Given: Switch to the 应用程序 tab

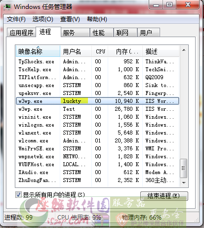Looking at the screenshot, I should [21, 33].
